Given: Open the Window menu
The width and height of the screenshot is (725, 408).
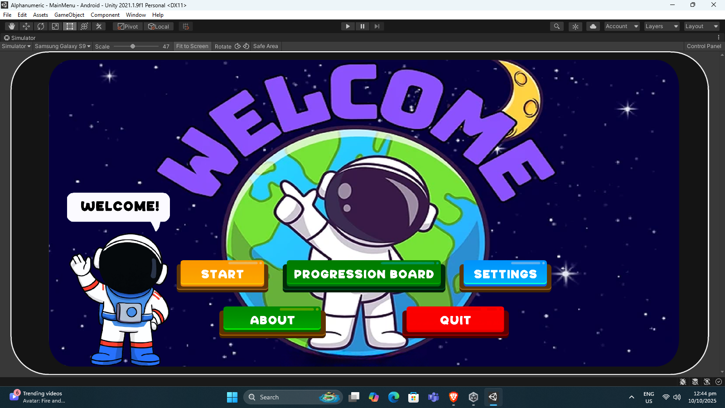Looking at the screenshot, I should click(x=136, y=15).
